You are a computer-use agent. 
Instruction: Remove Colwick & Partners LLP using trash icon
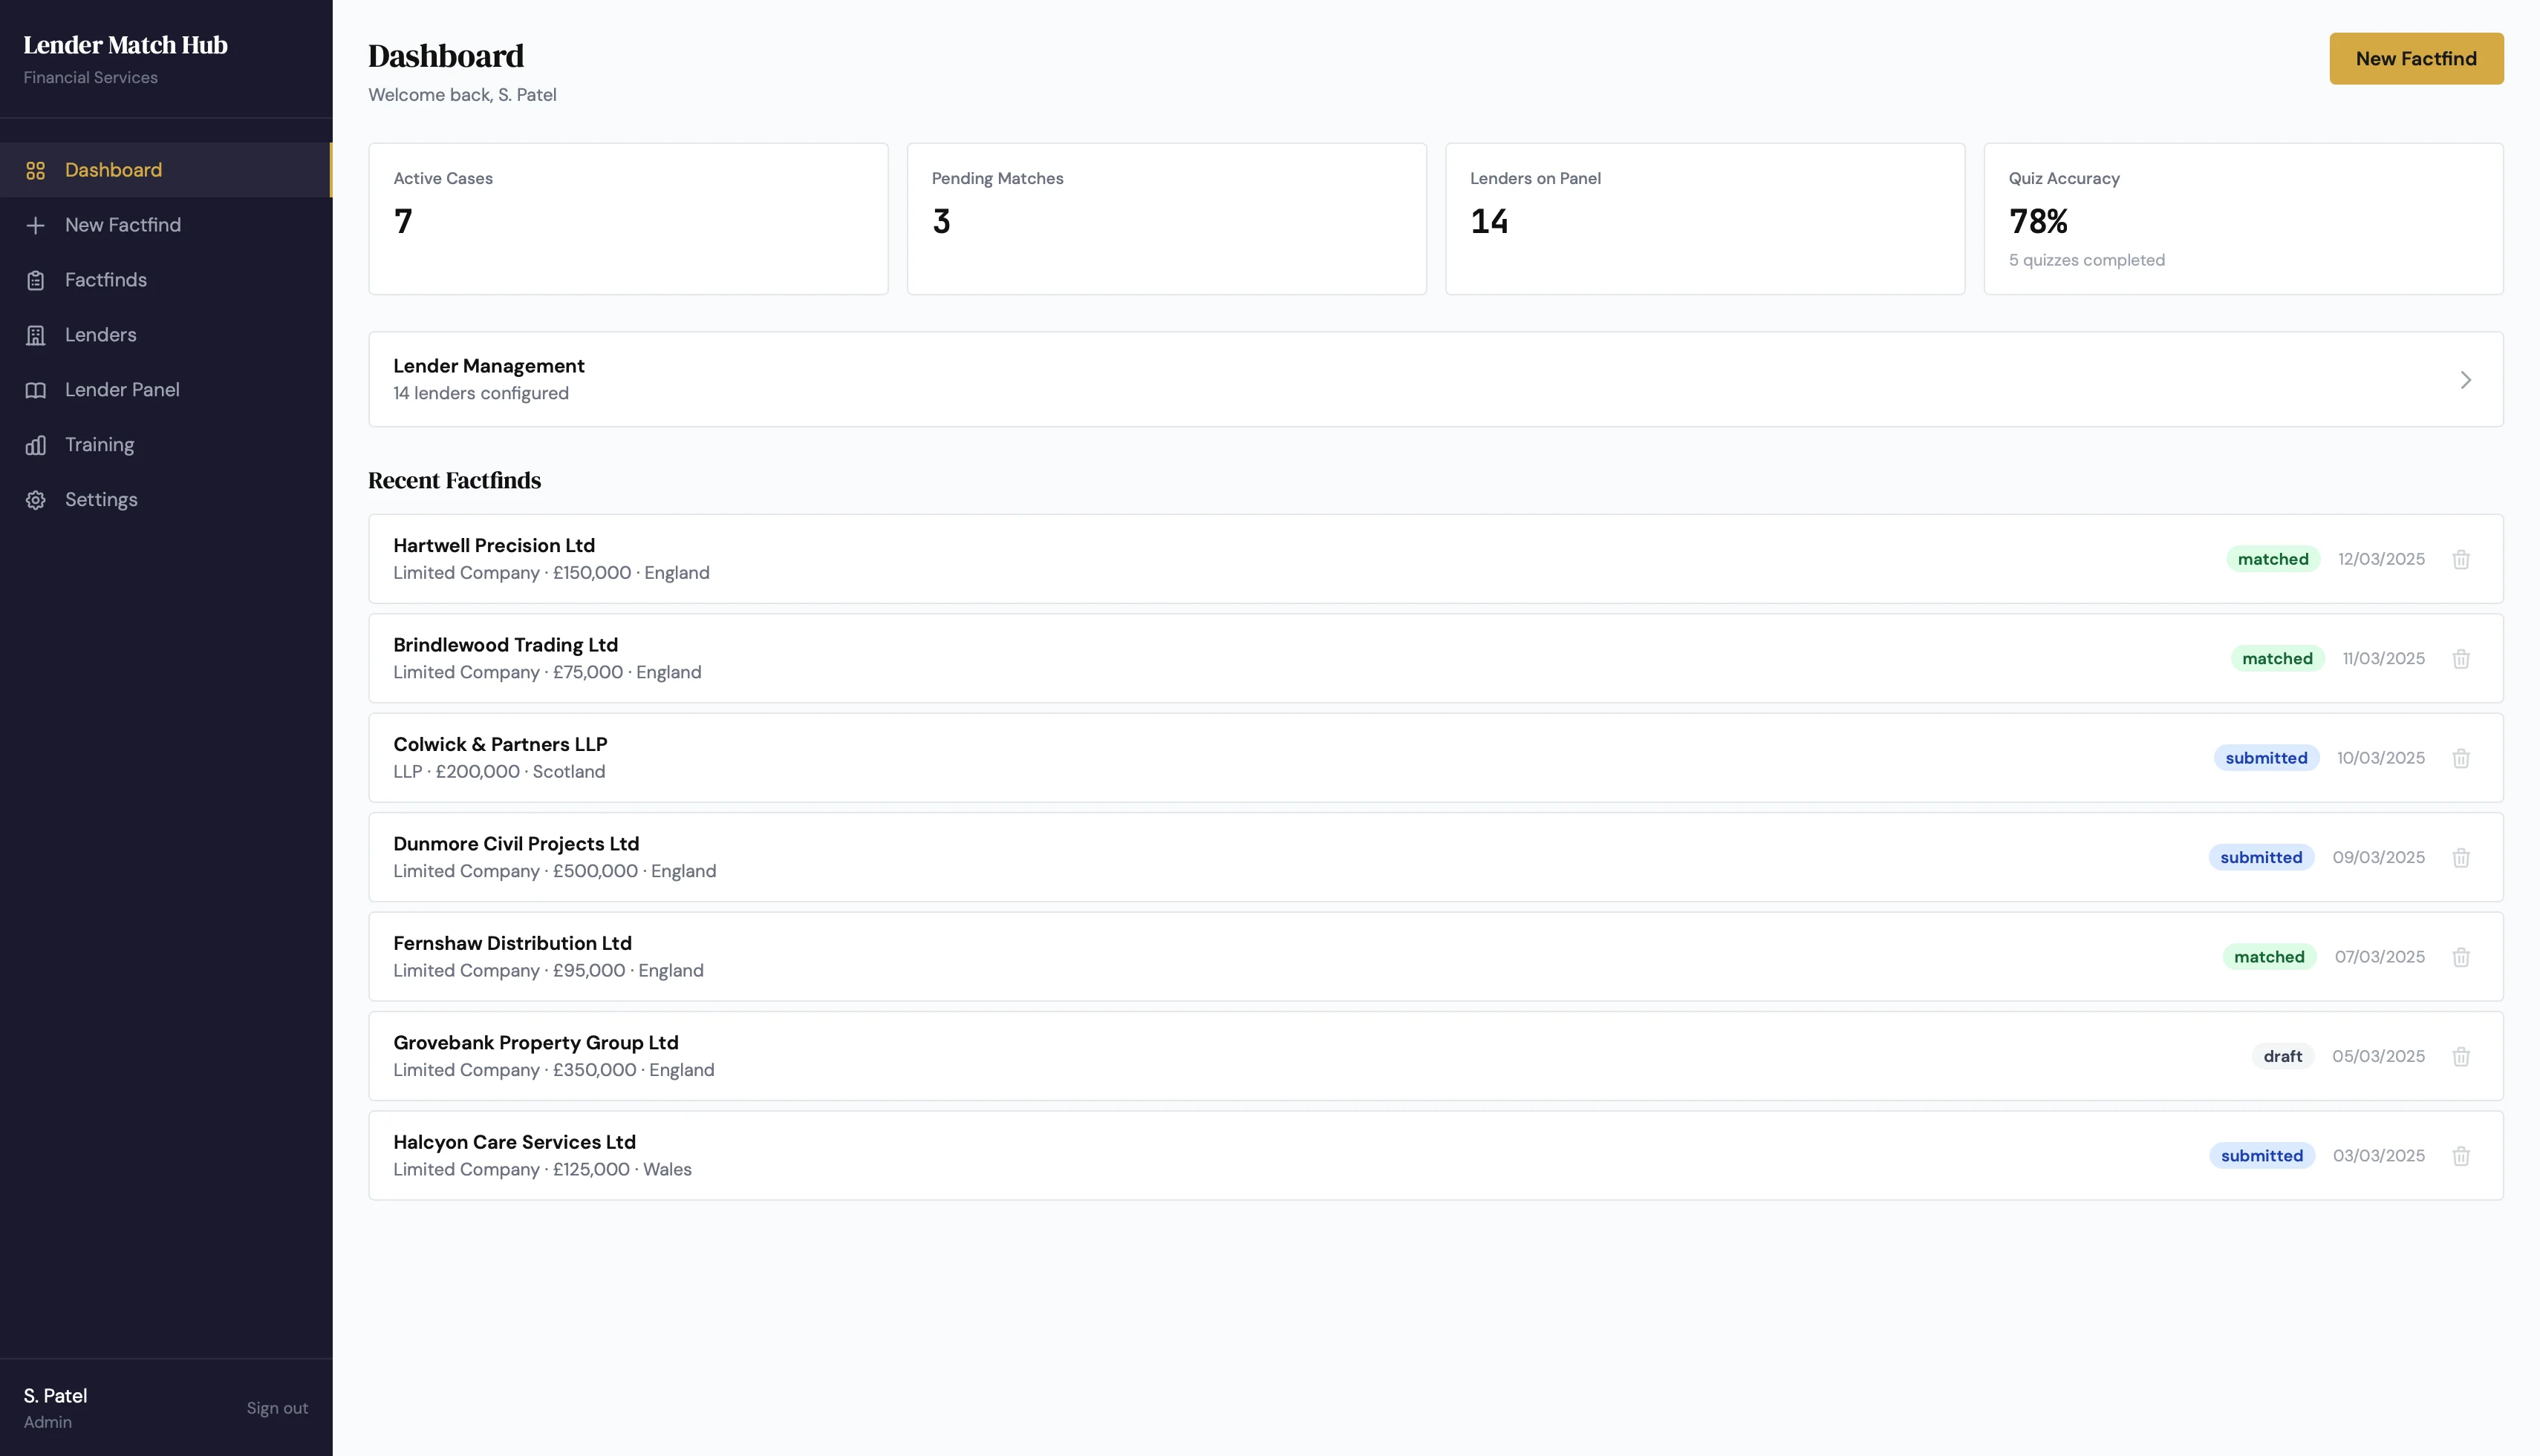(x=2463, y=758)
